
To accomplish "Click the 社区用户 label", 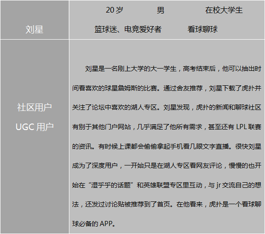I will click(x=34, y=107).
